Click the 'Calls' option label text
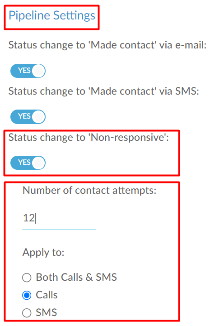Viewport: 215px width, 326px height. (x=47, y=295)
